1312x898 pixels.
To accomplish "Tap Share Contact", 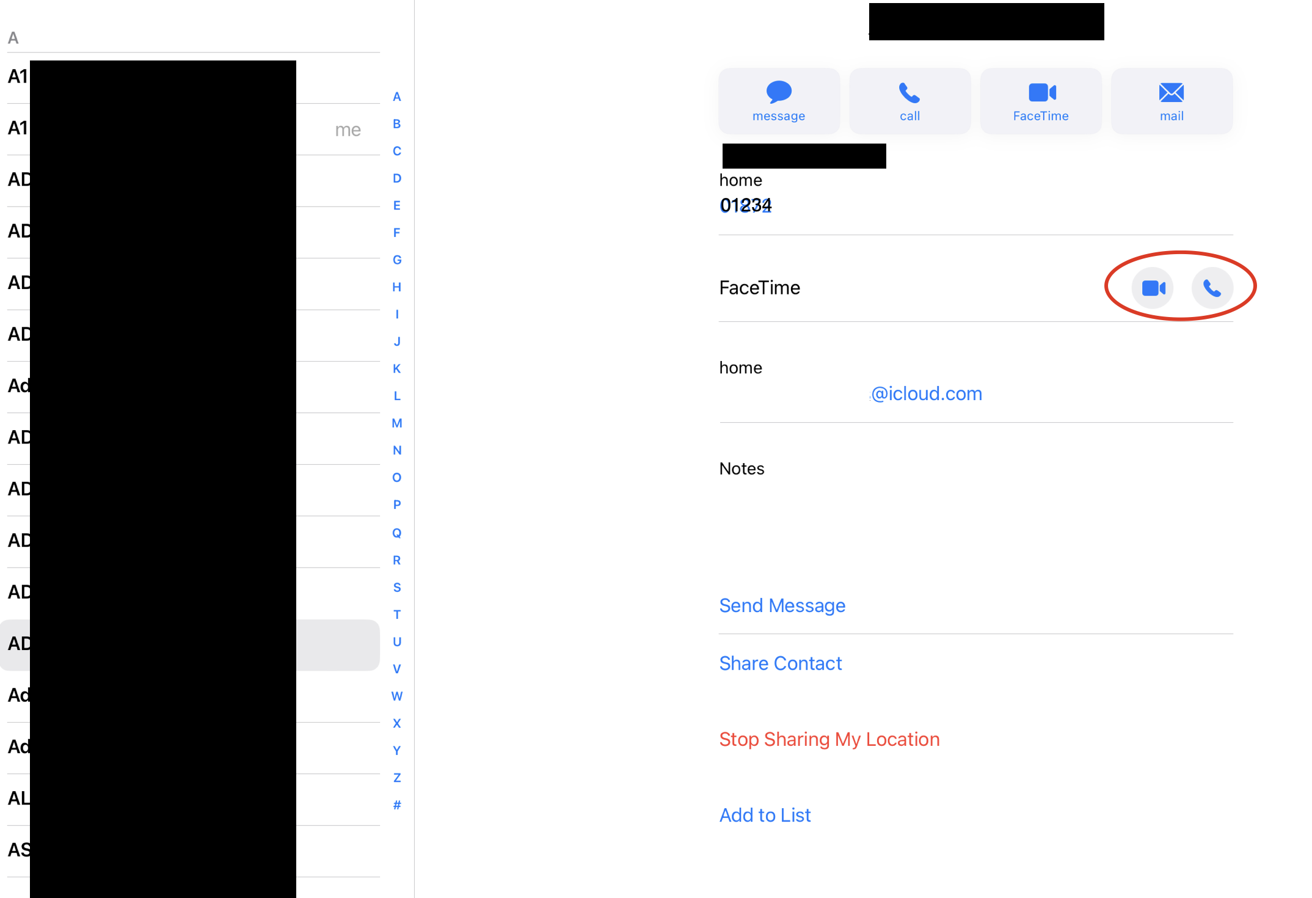I will point(781,663).
